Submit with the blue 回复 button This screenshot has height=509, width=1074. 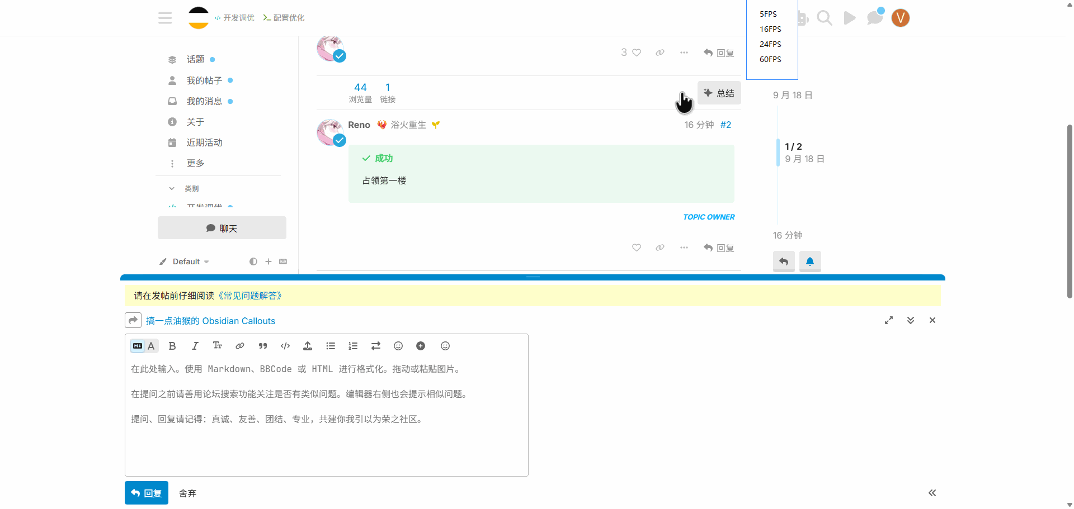pos(147,493)
